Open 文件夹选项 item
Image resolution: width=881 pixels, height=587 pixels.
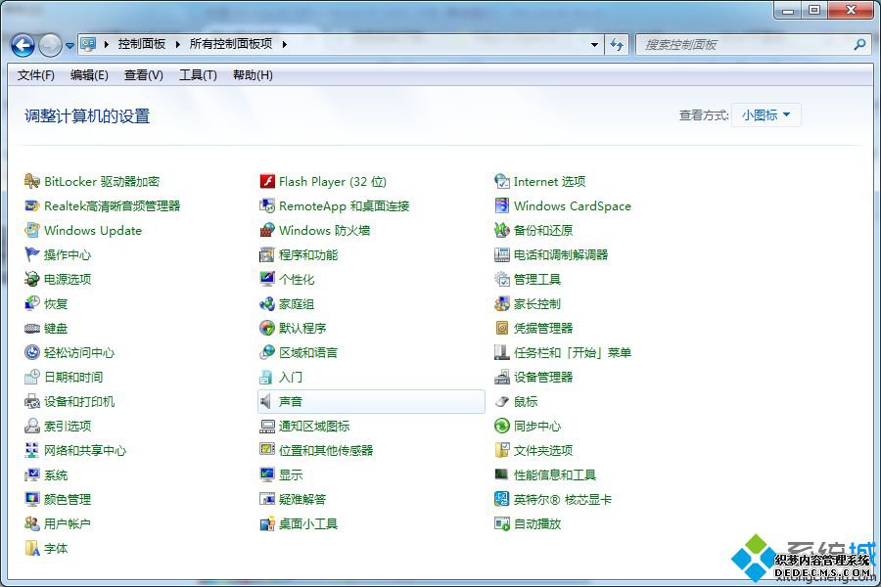click(x=533, y=450)
